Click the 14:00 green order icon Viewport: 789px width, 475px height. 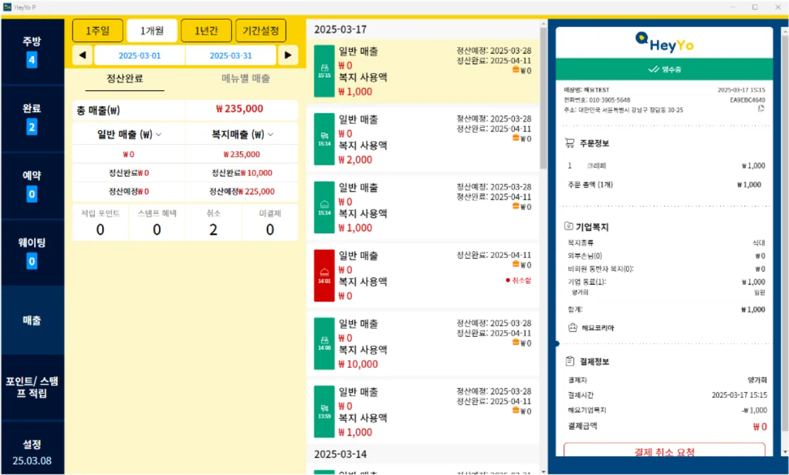click(324, 343)
